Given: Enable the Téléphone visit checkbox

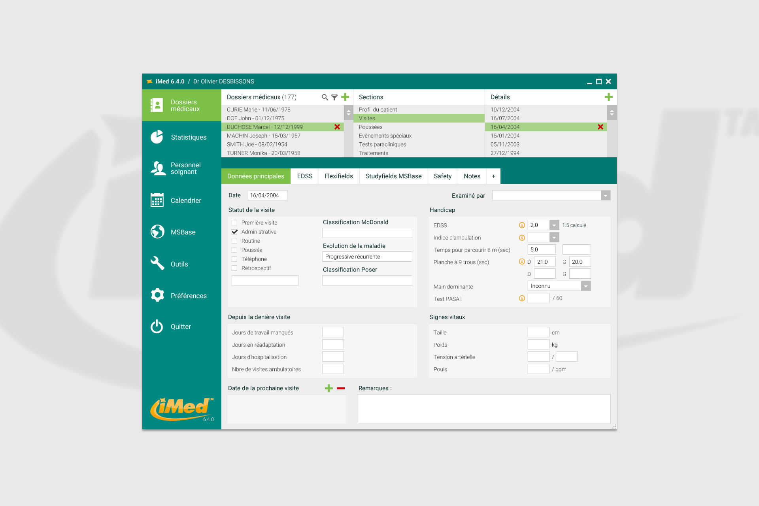Looking at the screenshot, I should (234, 259).
